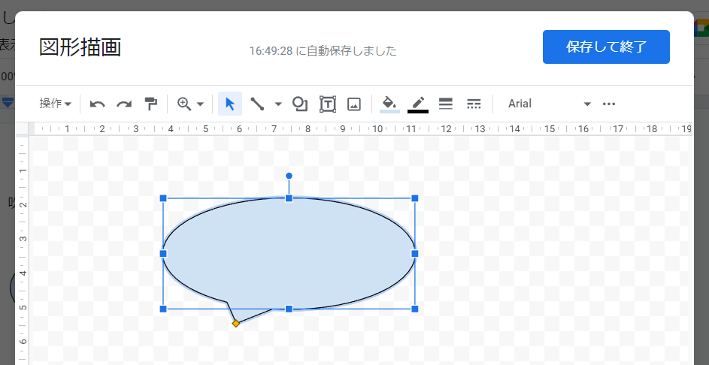Image resolution: width=709 pixels, height=365 pixels.
Task: Open the three-dot More options menu
Action: (x=609, y=104)
